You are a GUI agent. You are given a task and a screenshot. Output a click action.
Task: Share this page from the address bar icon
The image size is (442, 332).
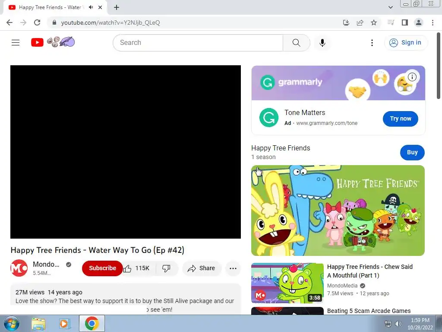[x=360, y=22]
